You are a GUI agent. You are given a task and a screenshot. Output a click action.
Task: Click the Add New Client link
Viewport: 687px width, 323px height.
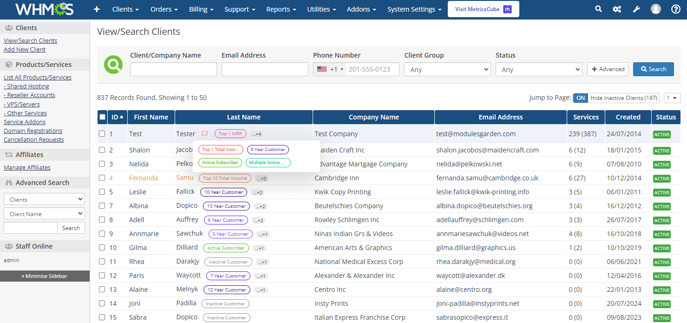(x=24, y=49)
